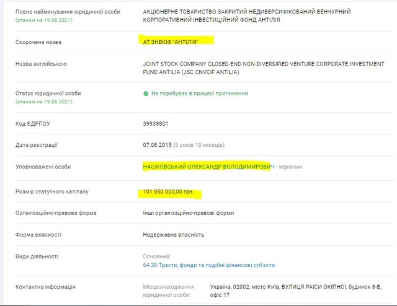Click green date note under Статус юридичної особи
The height and width of the screenshot is (306, 397).
coord(44,102)
